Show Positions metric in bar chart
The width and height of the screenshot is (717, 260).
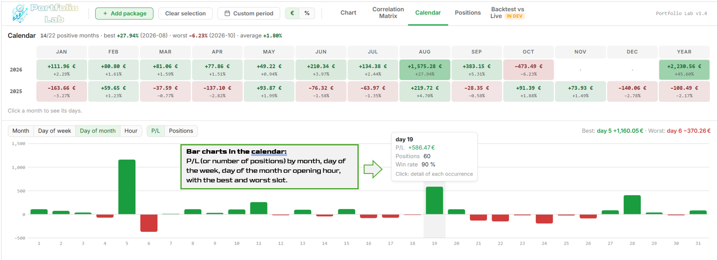tap(181, 131)
